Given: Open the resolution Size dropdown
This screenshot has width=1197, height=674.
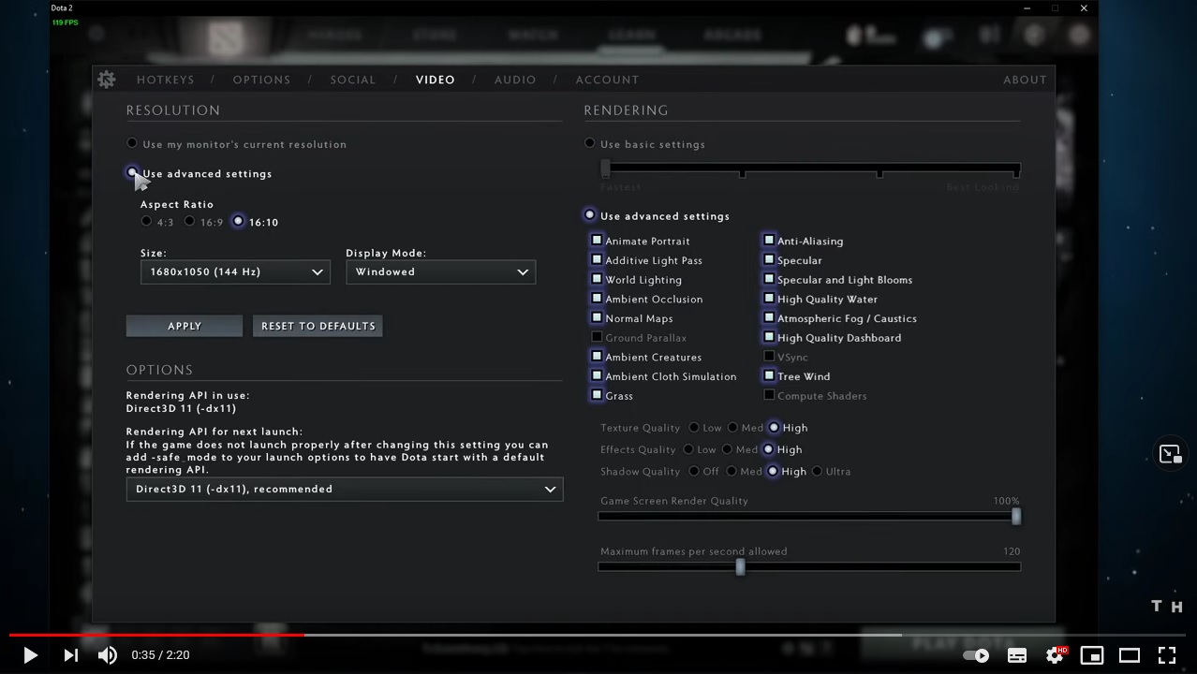Looking at the screenshot, I should pos(235,271).
